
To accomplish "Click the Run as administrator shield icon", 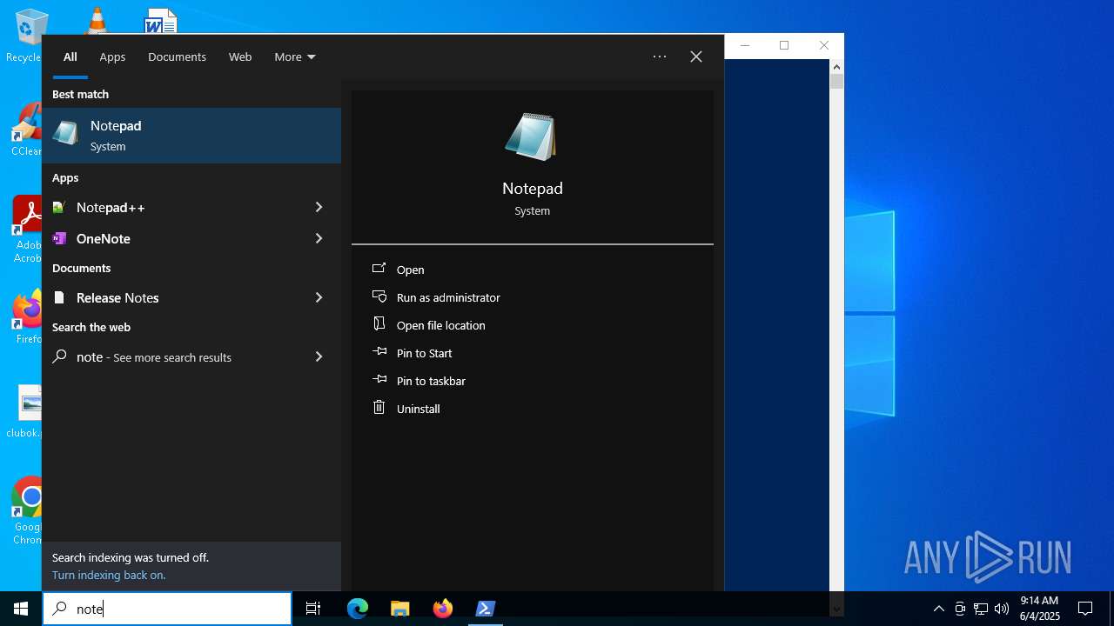I will click(x=379, y=296).
